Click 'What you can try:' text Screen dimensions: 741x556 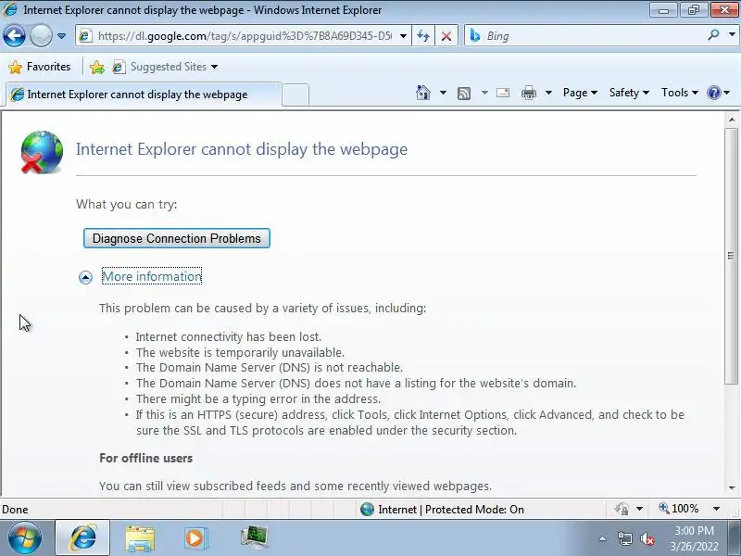click(127, 204)
